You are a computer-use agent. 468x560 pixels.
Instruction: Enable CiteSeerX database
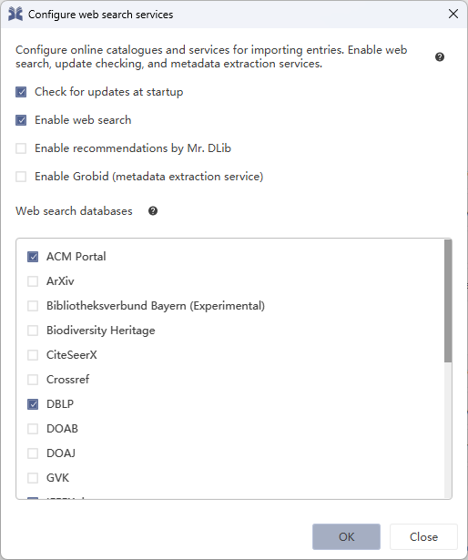(33, 355)
